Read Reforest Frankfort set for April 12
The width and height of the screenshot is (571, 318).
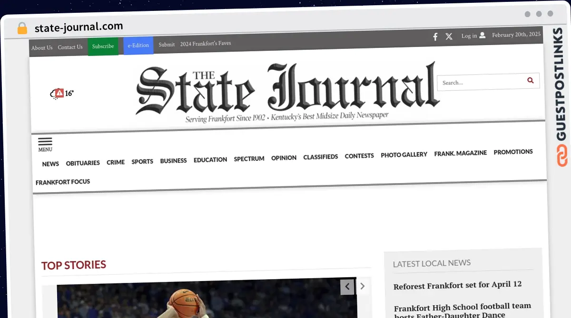click(457, 285)
